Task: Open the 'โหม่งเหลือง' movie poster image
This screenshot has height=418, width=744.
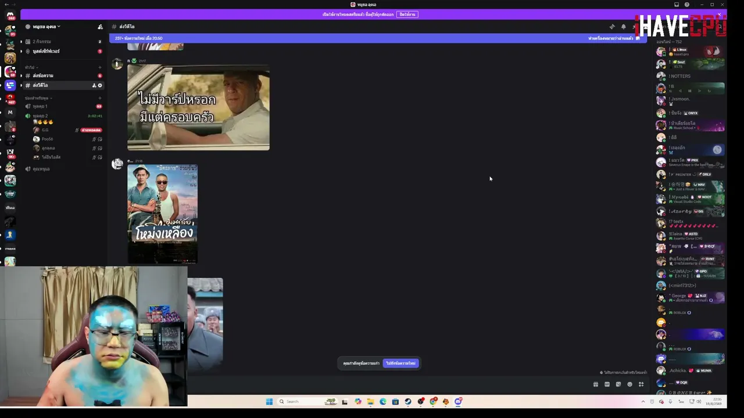Action: [162, 214]
